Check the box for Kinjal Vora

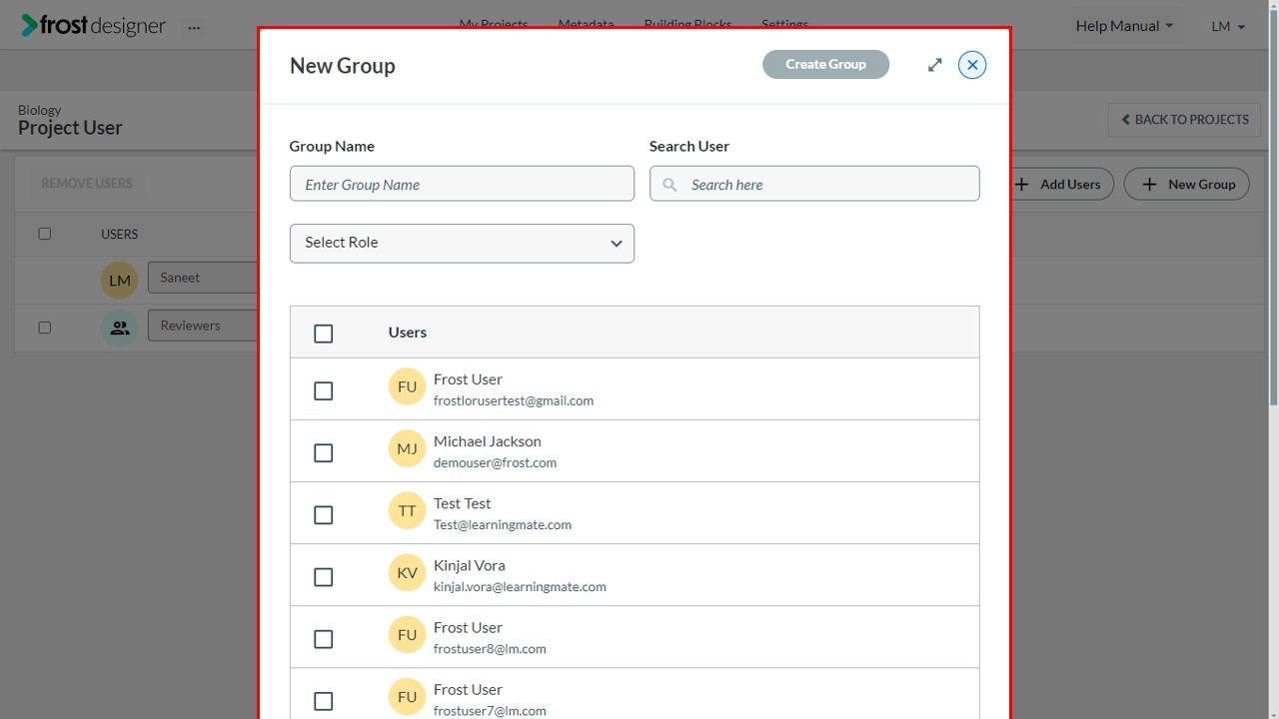coord(323,577)
